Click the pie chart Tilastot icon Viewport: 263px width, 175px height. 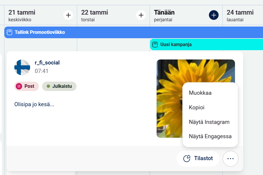[x=187, y=159]
